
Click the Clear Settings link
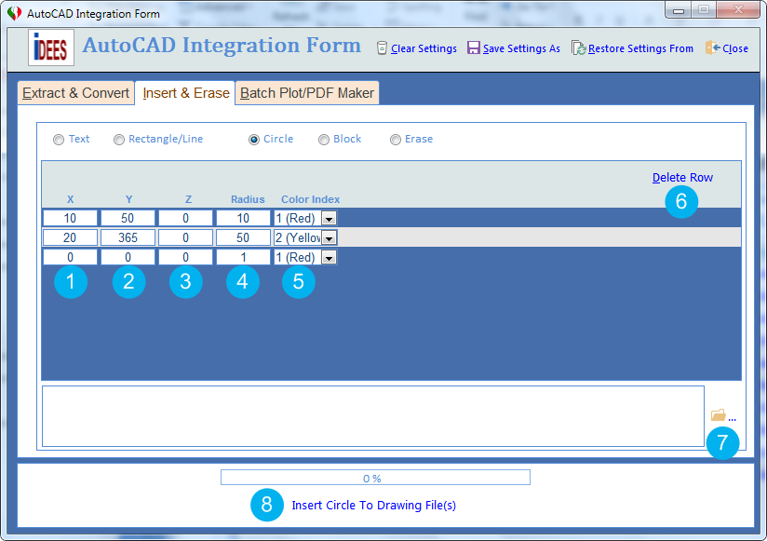pyautogui.click(x=424, y=48)
